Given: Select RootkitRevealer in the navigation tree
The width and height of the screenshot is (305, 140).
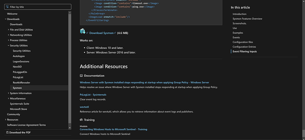Looking at the screenshot, I should coord(21,83).
